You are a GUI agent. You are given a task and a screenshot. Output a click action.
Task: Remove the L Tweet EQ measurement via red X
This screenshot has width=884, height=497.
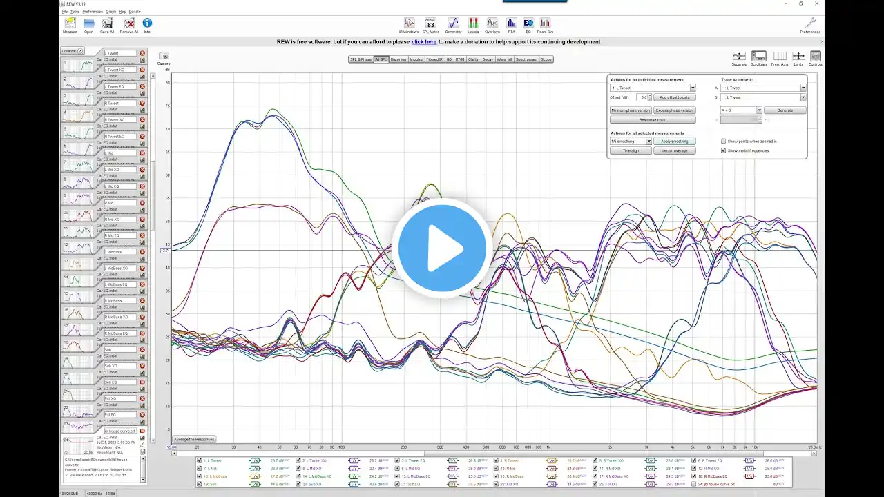click(142, 86)
